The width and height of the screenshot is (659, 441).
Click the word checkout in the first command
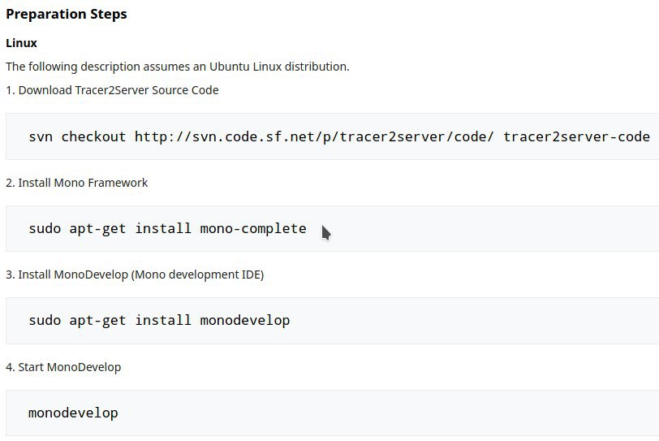click(93, 136)
